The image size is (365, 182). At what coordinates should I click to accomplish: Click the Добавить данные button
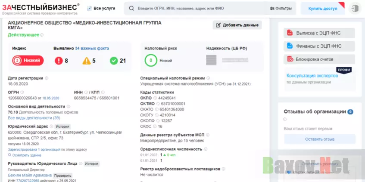click(237, 25)
